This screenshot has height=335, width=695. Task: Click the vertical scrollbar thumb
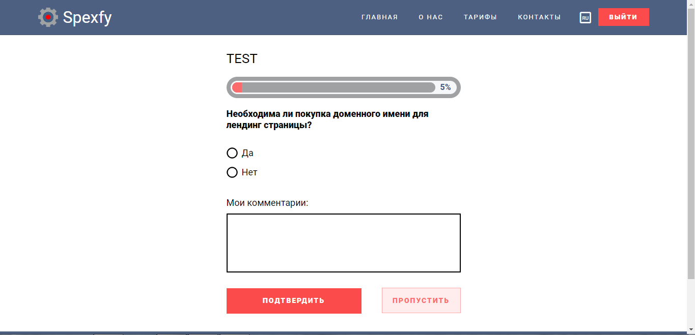click(x=691, y=142)
